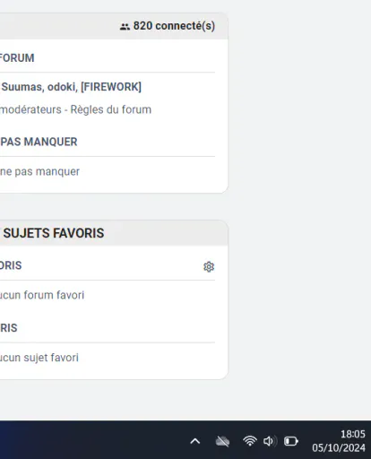Image resolution: width=371 pixels, height=459 pixels.
Task: Open moderator Suumas profile
Action: click(23, 87)
